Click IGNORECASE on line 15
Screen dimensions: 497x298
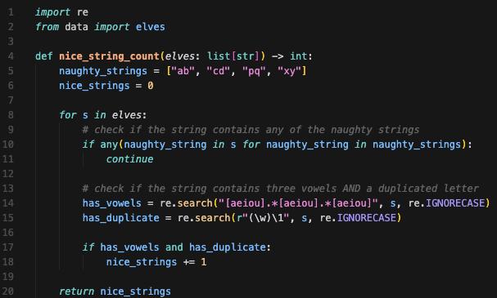(x=367, y=218)
